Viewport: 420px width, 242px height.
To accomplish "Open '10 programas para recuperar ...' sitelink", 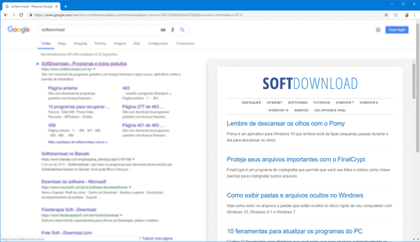I will coord(79,106).
